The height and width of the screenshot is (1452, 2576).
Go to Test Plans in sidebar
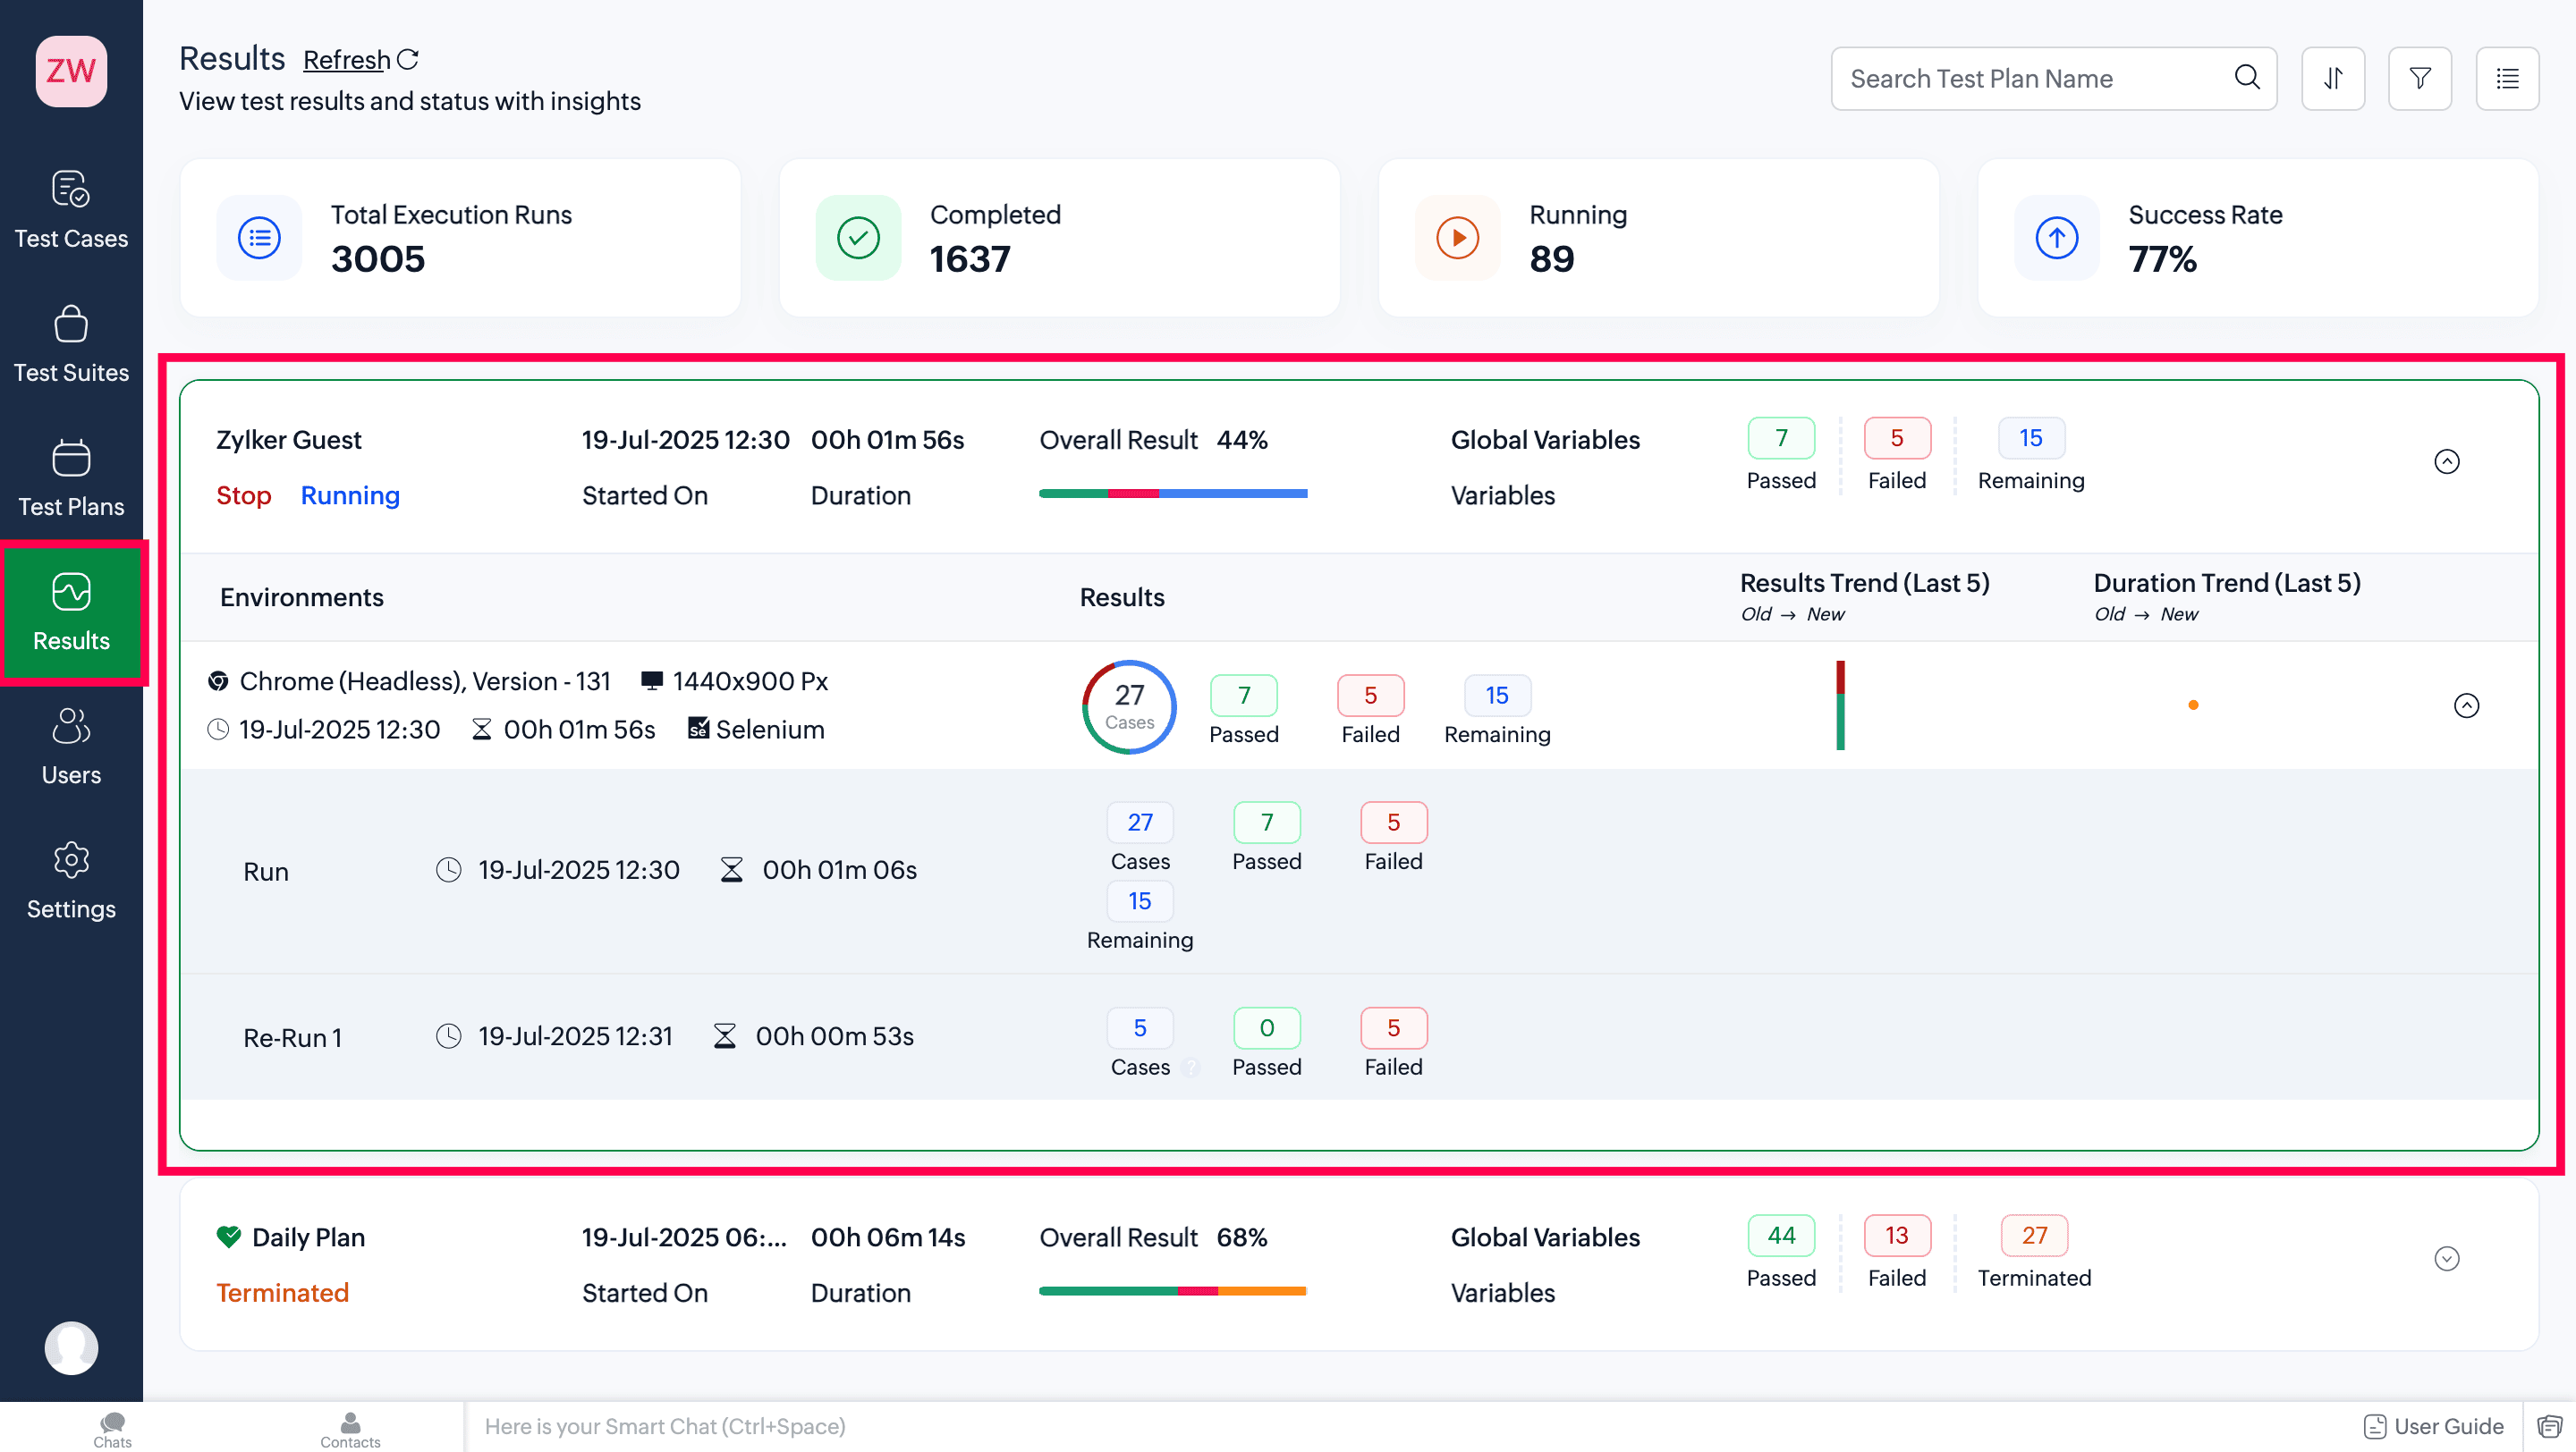point(71,477)
